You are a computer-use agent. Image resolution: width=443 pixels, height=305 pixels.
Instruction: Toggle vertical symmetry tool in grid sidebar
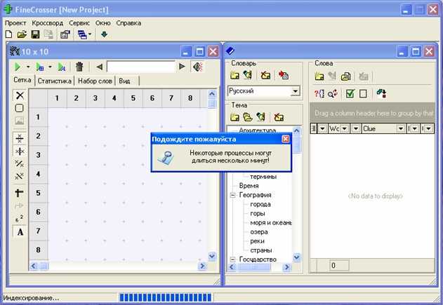20,151
